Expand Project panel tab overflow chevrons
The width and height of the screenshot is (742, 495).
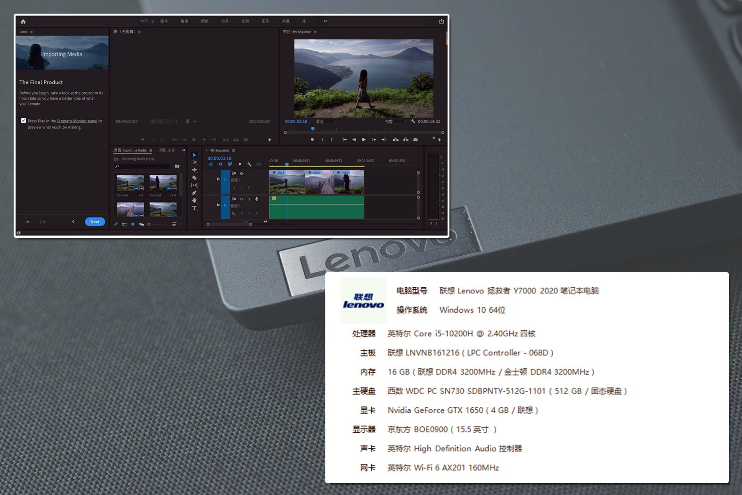(184, 150)
